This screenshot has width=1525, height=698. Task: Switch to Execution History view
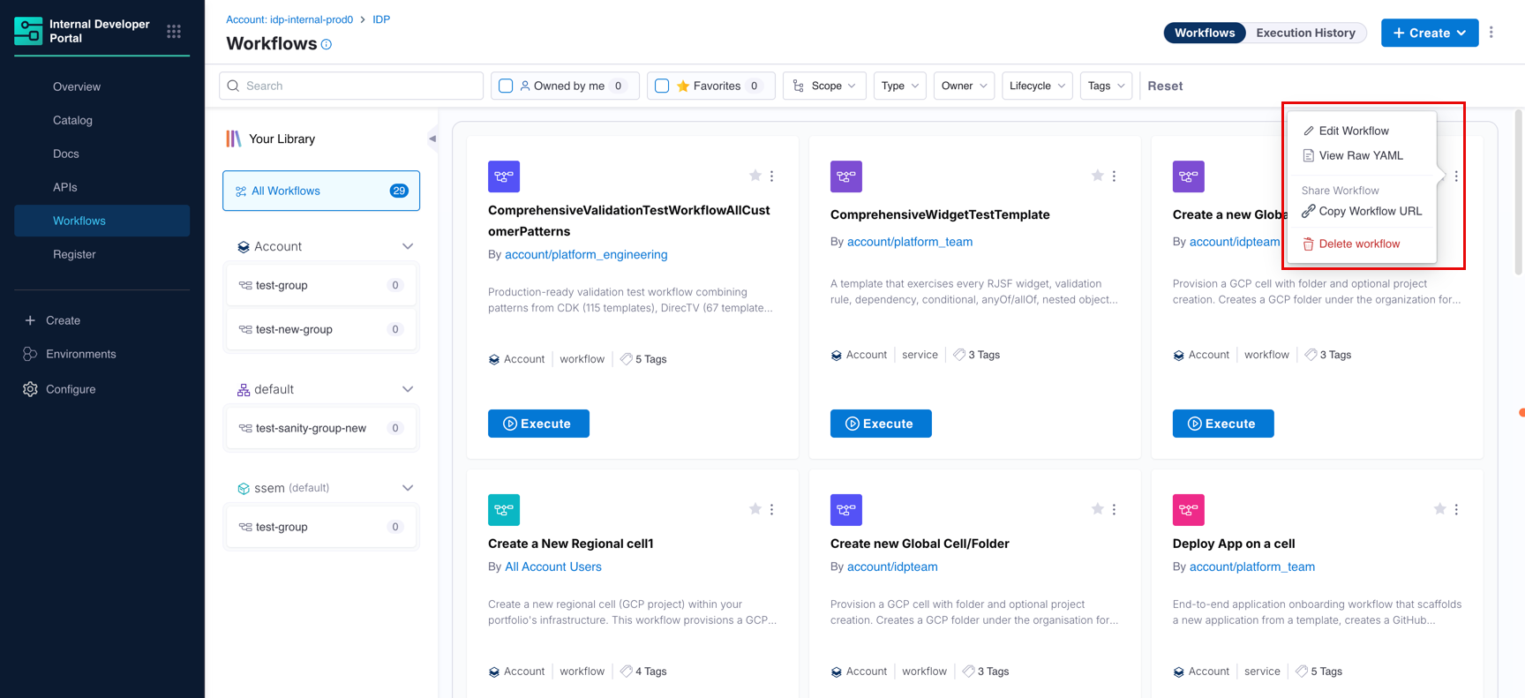click(1305, 33)
